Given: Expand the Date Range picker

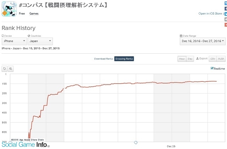Looking at the screenshot, I should [203, 41].
